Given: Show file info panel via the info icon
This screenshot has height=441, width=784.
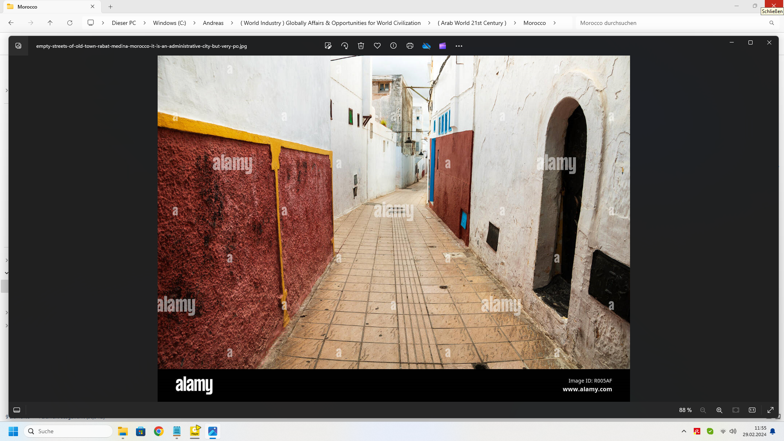Looking at the screenshot, I should click(x=393, y=46).
